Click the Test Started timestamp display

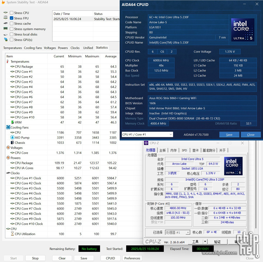click(145, 249)
